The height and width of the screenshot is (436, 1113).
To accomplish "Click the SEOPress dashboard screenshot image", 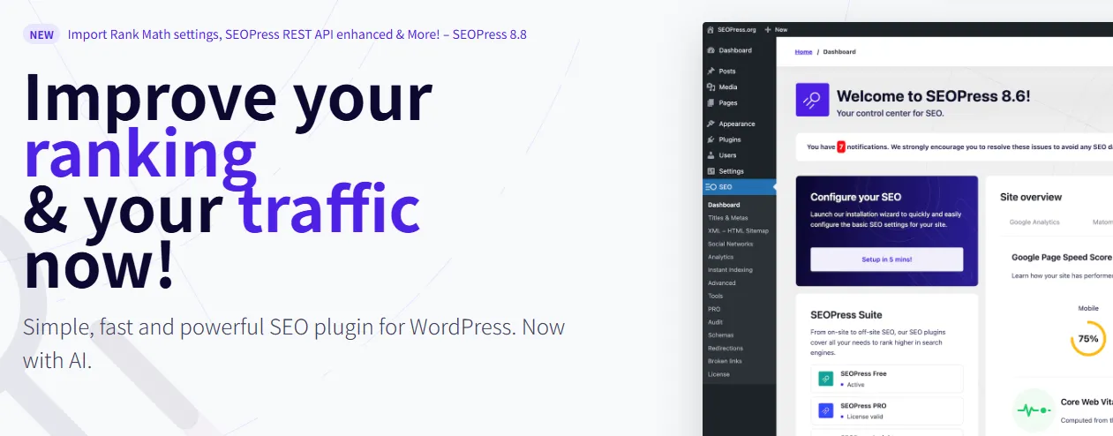I will pyautogui.click(x=907, y=229).
